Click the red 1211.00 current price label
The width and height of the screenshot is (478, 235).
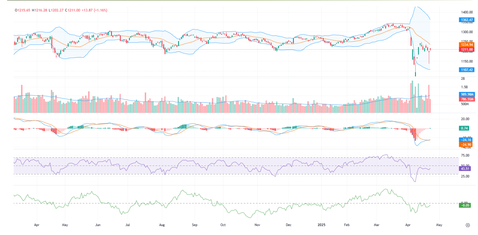[x=466, y=50]
